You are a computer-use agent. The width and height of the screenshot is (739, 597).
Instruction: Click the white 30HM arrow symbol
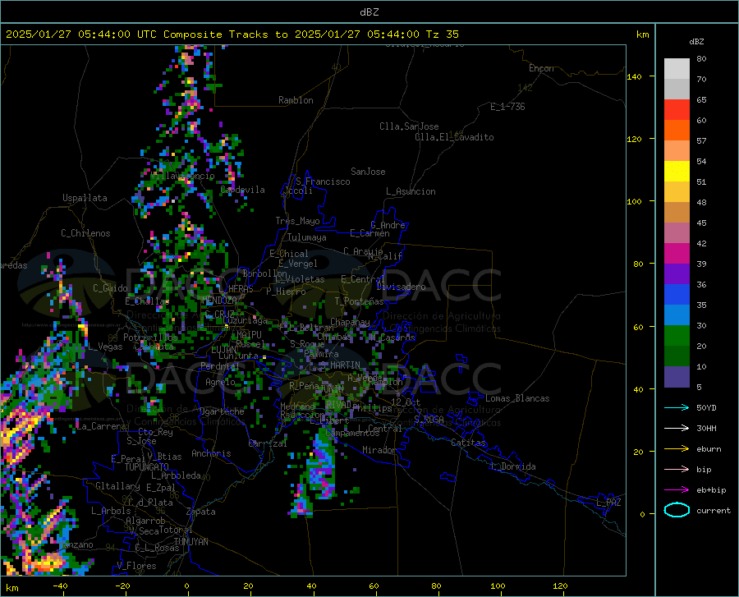tap(677, 428)
